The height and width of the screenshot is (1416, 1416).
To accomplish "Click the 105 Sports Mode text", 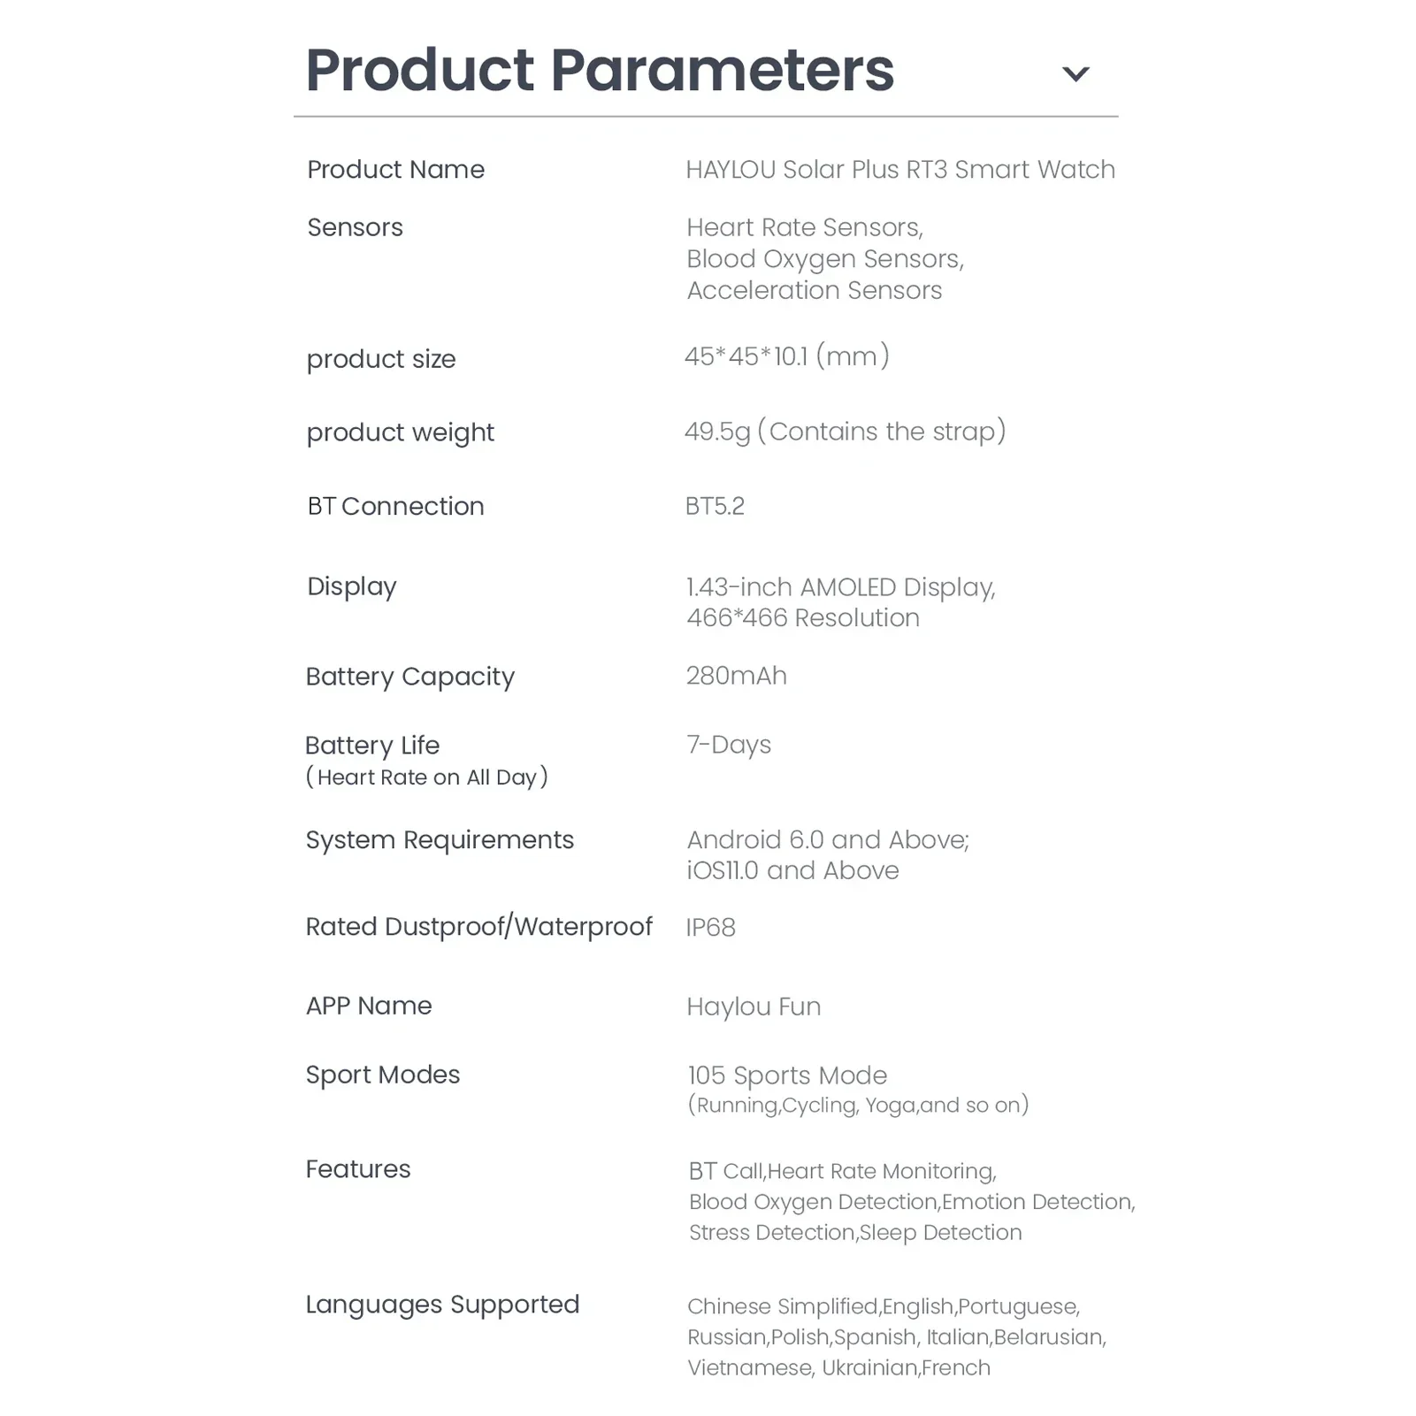I will [787, 1075].
